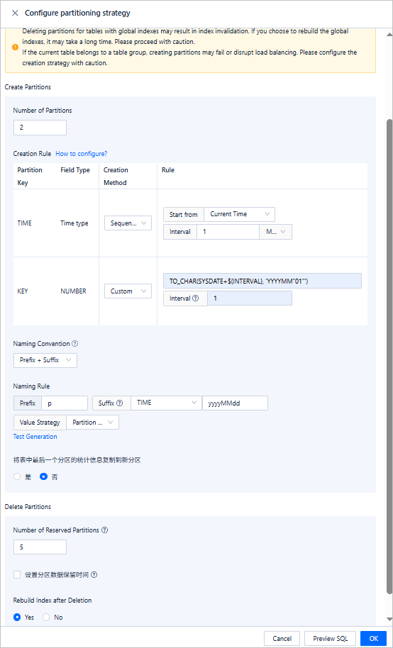Click the scrollbar down arrow
Screen dimensions: 393x648
tap(389, 619)
